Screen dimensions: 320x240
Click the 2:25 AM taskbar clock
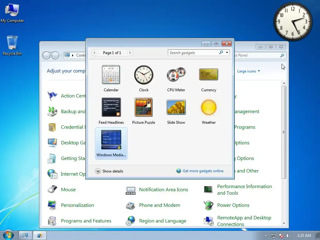pyautogui.click(x=304, y=236)
